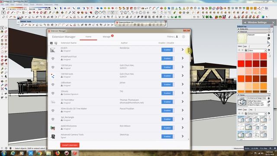Click the red Install Extension button
277x156 pixels.
70,145
